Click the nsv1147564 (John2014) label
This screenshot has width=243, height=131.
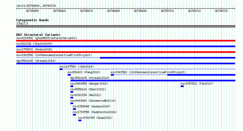(x=76, y=66)
